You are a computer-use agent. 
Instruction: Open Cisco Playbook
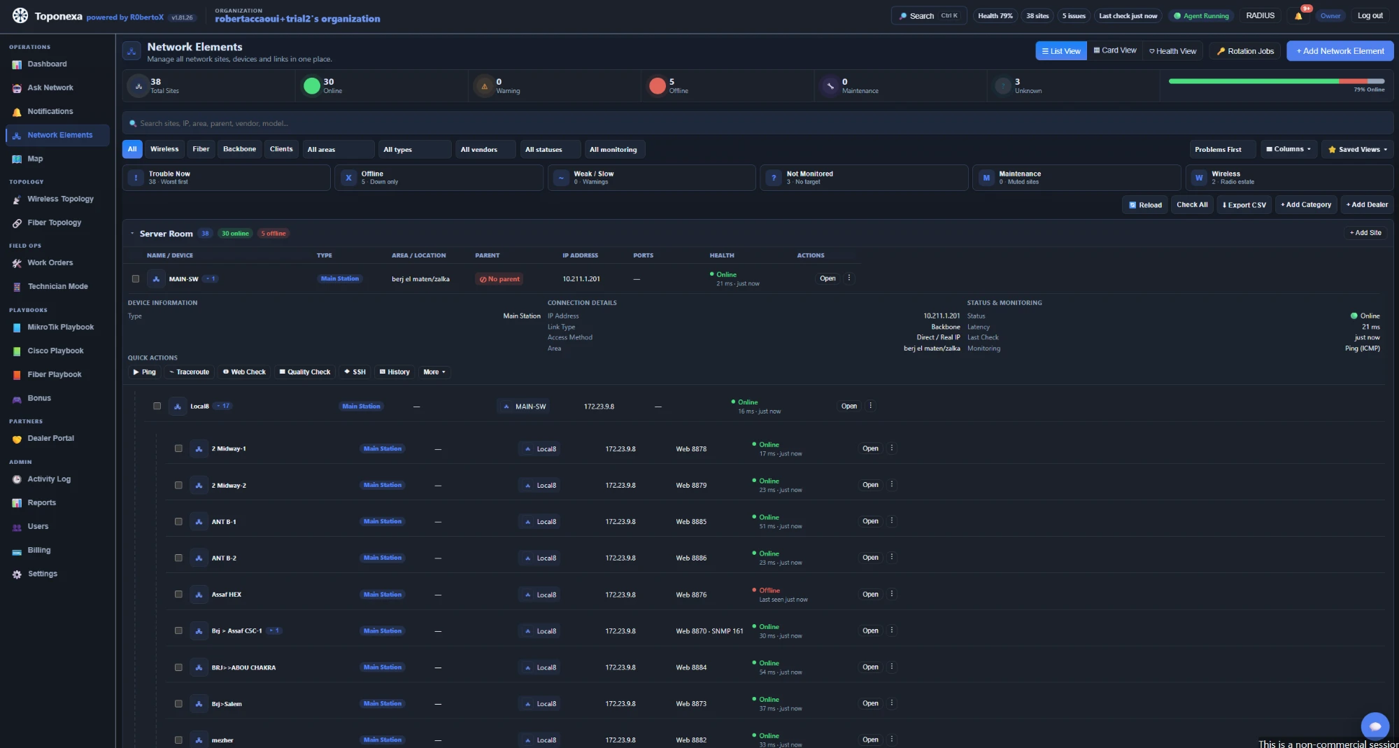55,351
